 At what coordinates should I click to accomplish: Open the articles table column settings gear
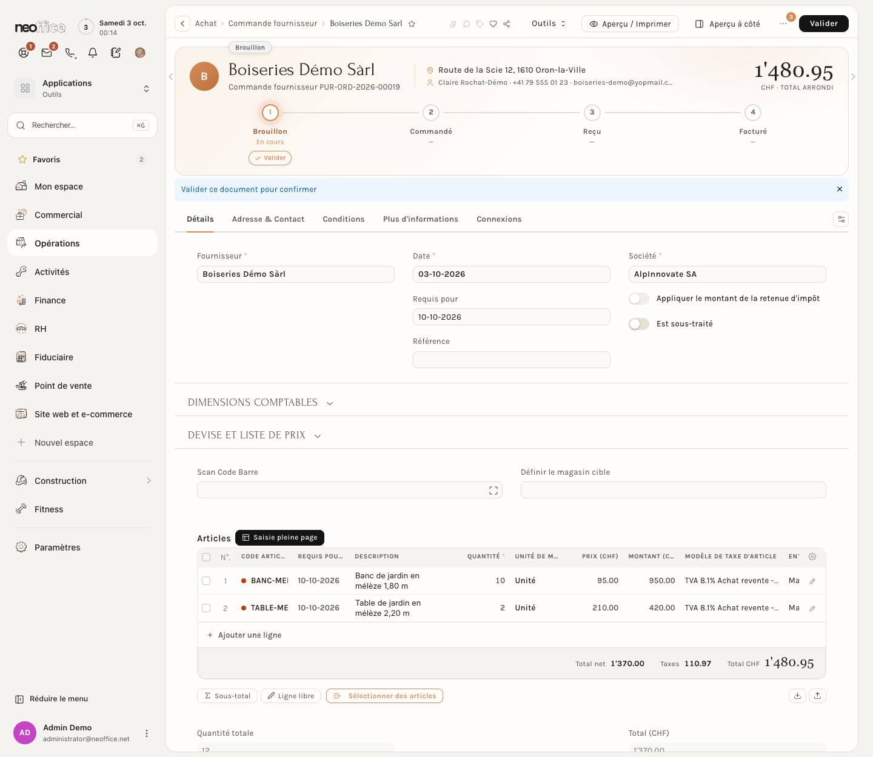[x=812, y=557]
